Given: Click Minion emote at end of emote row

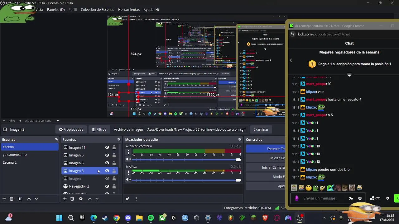Looking at the screenshot, I should (359, 188).
